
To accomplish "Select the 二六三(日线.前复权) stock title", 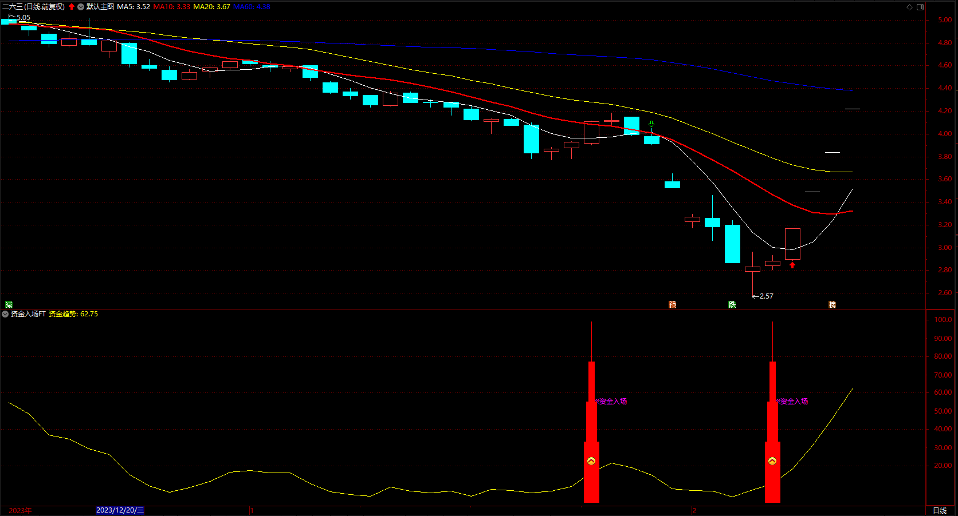I will [x=33, y=7].
